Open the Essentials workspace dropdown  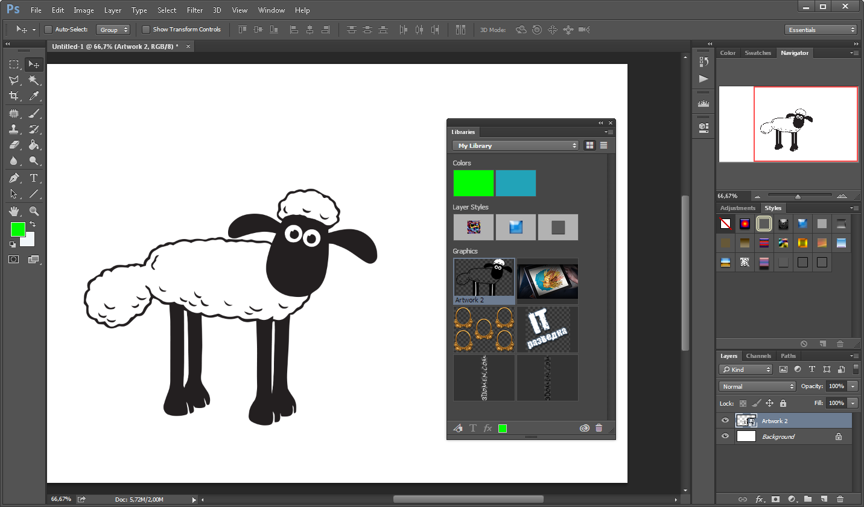pyautogui.click(x=821, y=30)
